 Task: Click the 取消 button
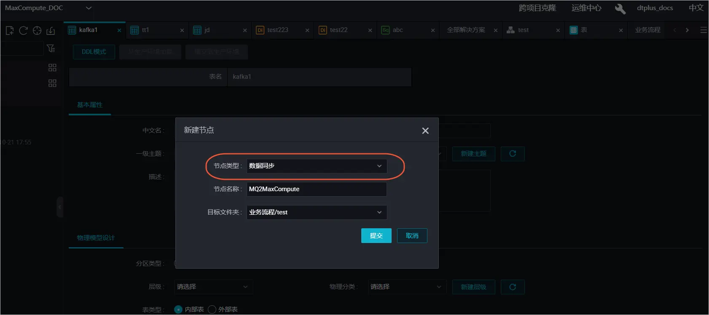(x=412, y=236)
